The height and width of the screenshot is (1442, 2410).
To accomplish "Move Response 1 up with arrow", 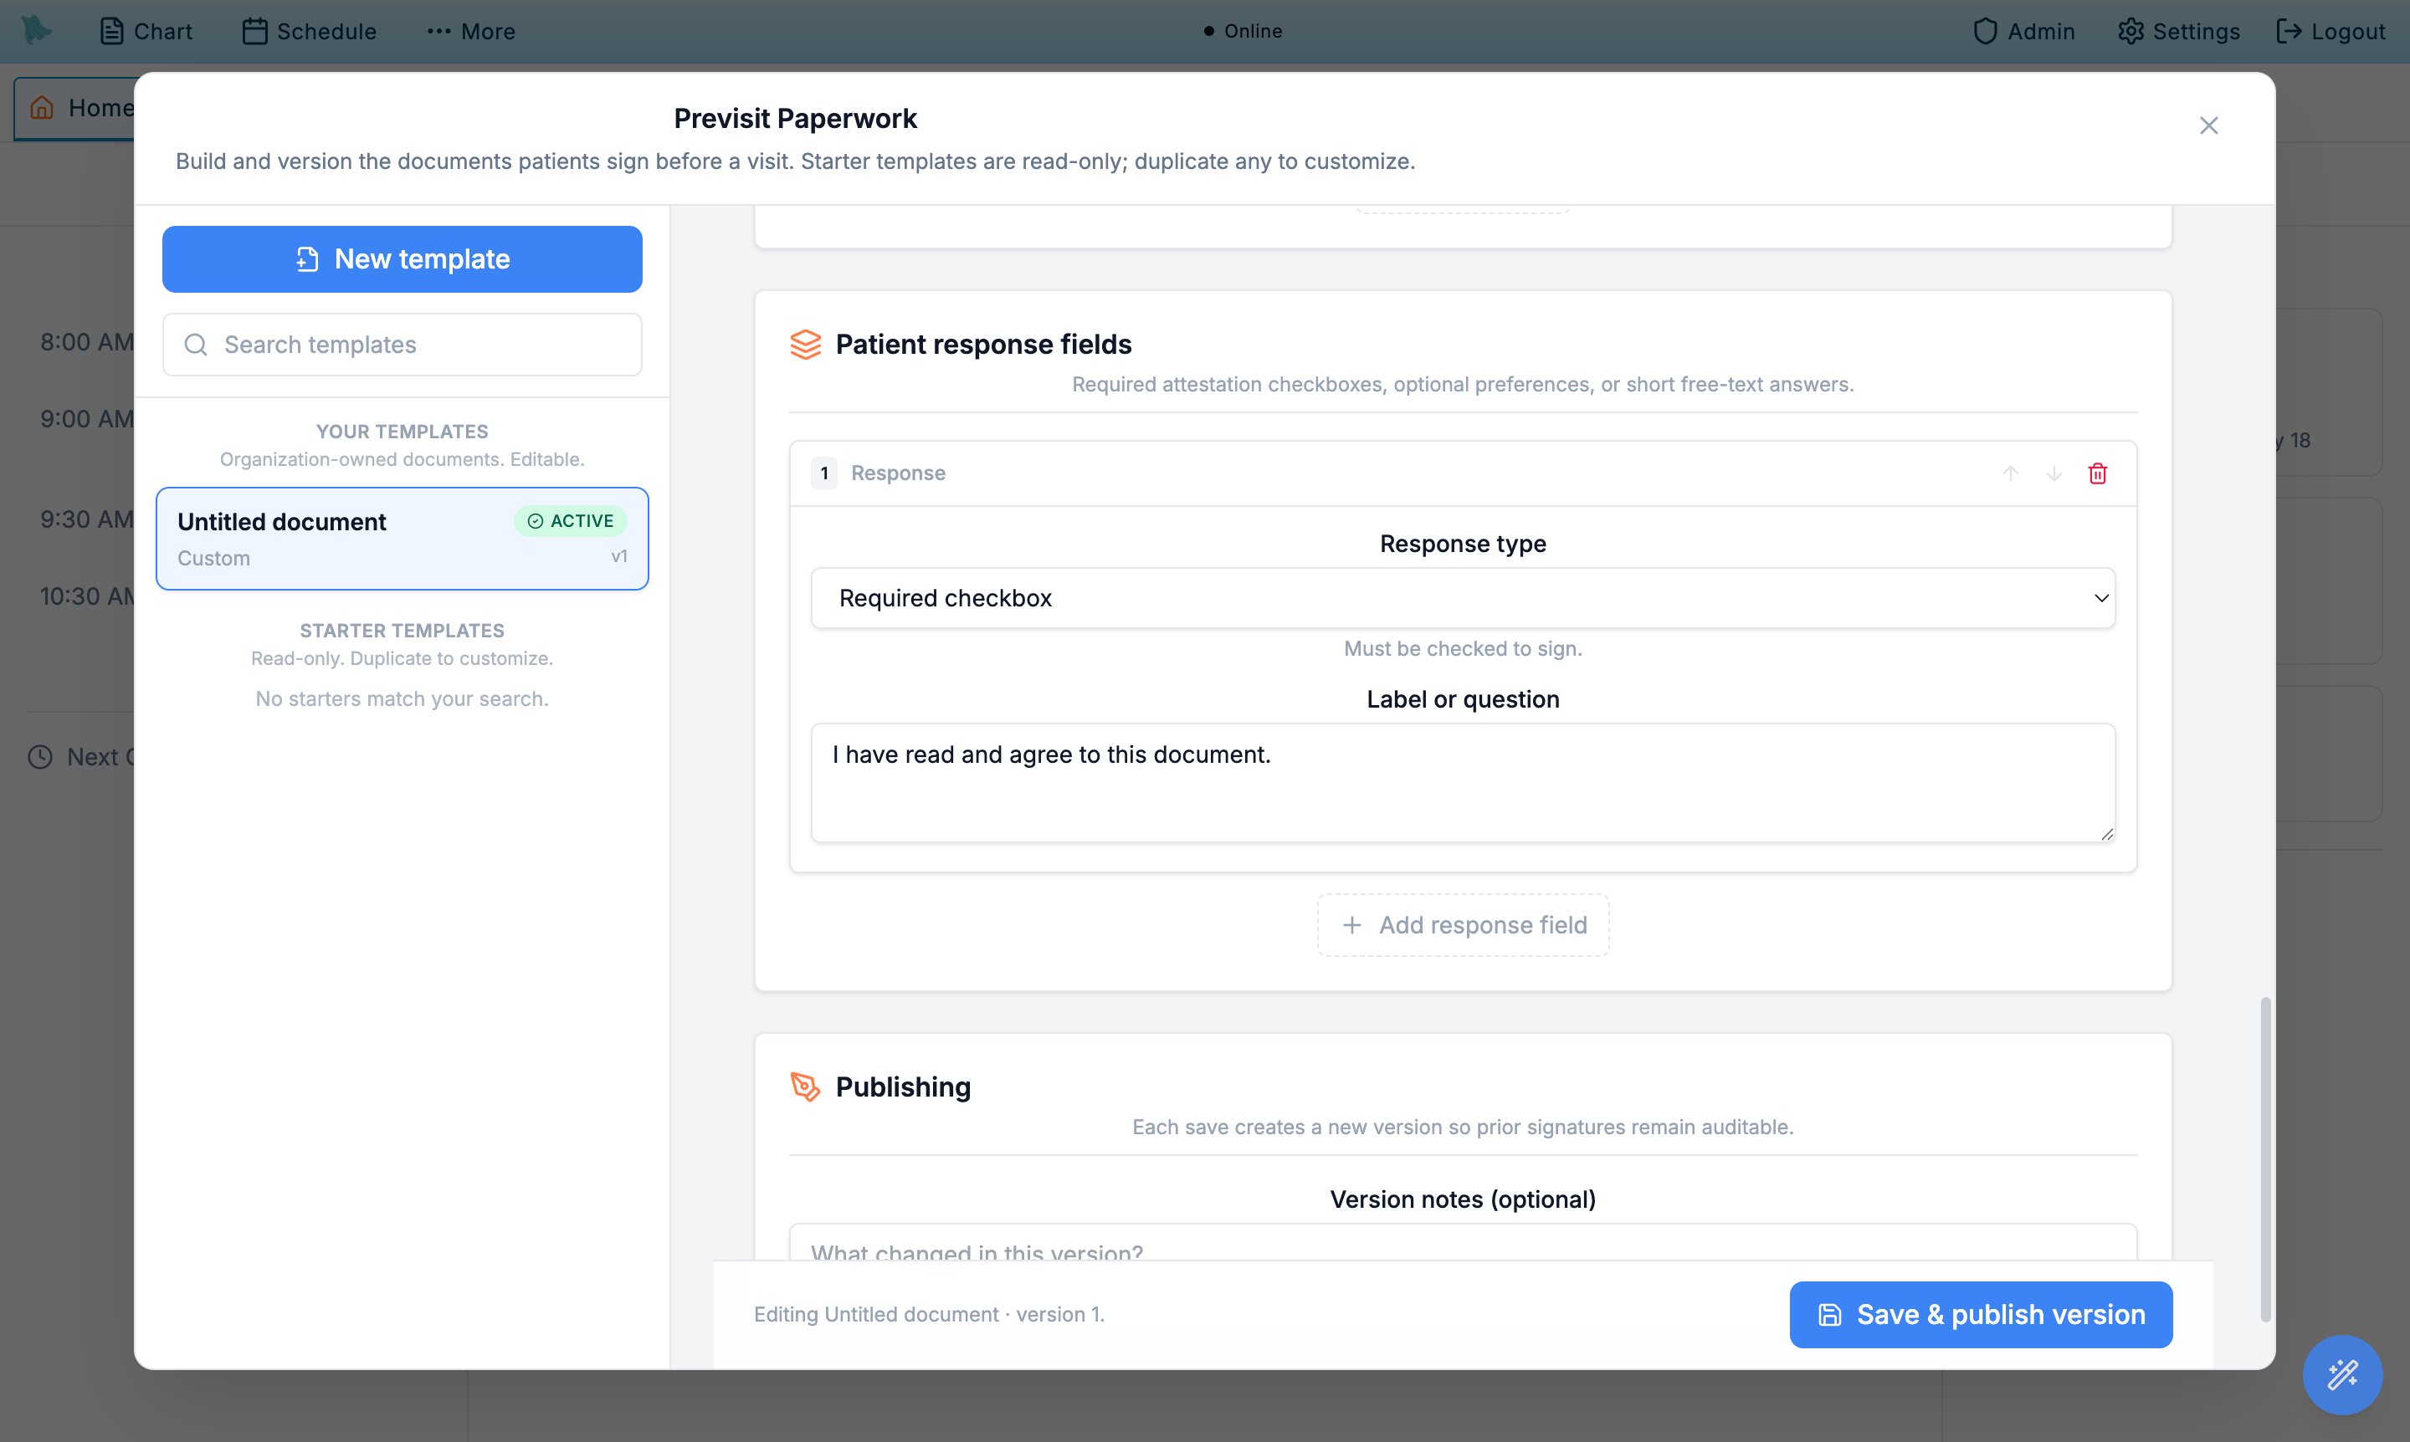I will pyautogui.click(x=2011, y=473).
